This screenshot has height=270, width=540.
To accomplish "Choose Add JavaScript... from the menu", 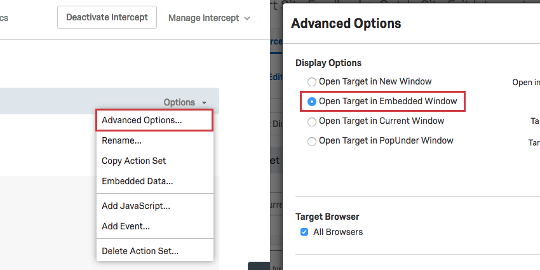I will click(136, 206).
